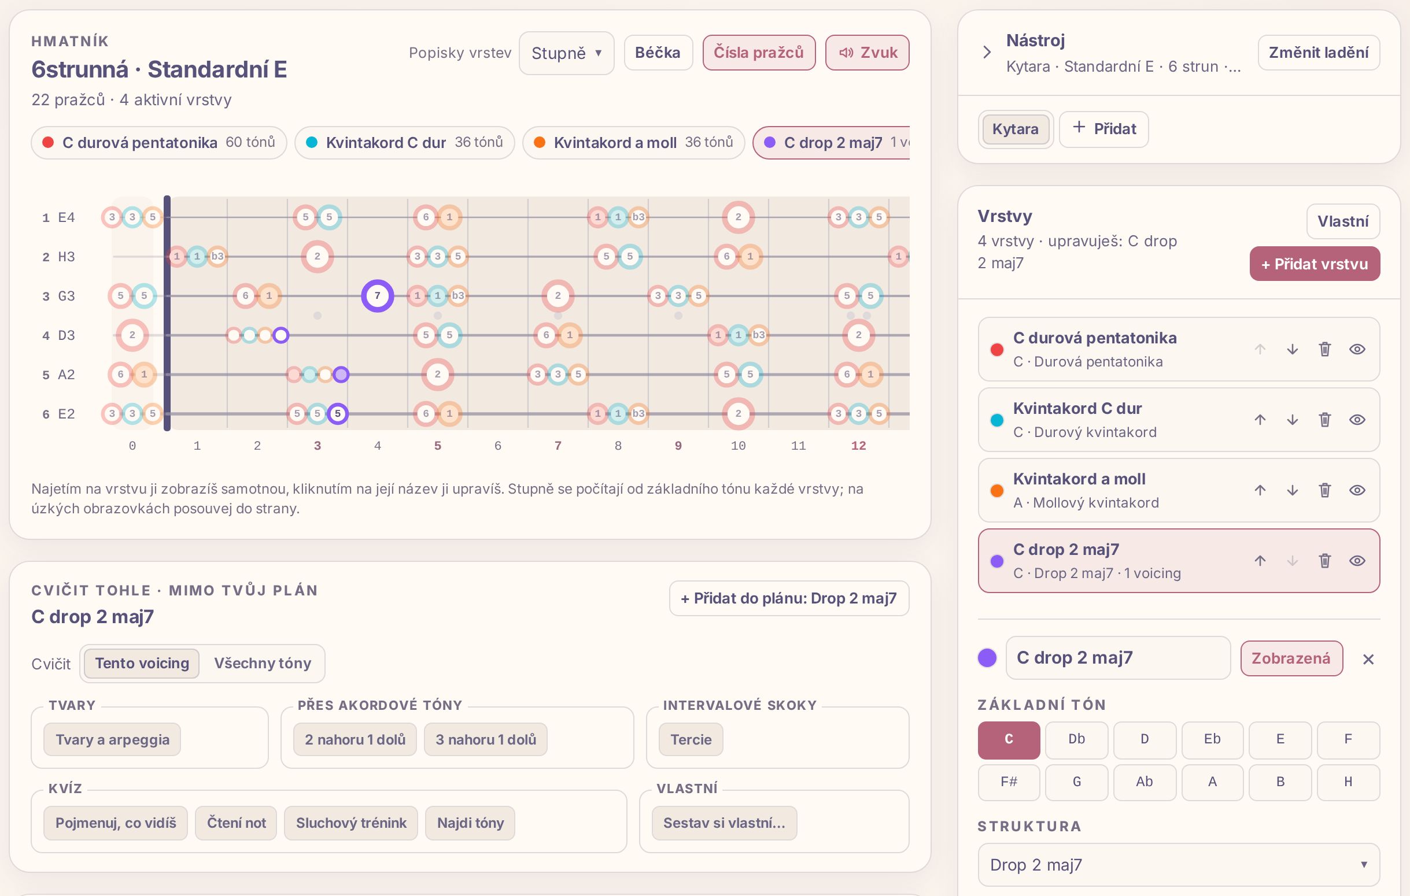Toggle visibility of Kvintakord C dur layer
Screen dimensions: 1410x896
pos(1357,420)
